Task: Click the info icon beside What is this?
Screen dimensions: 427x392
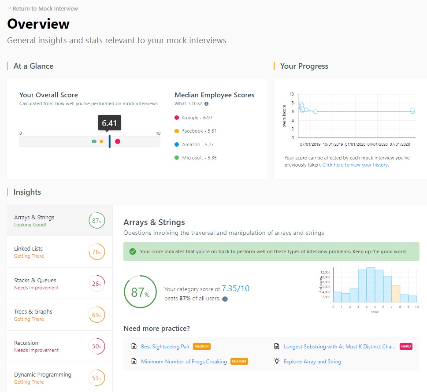Action: 206,104
